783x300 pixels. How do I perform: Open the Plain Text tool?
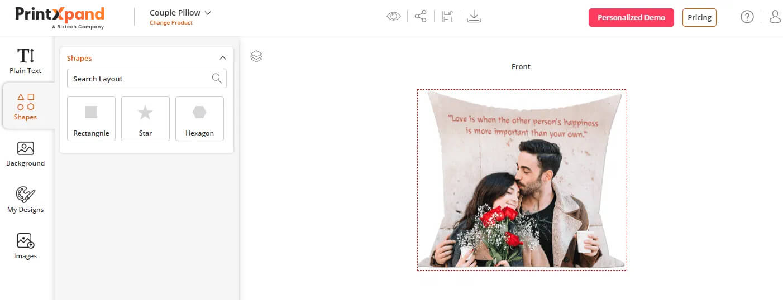(x=26, y=61)
